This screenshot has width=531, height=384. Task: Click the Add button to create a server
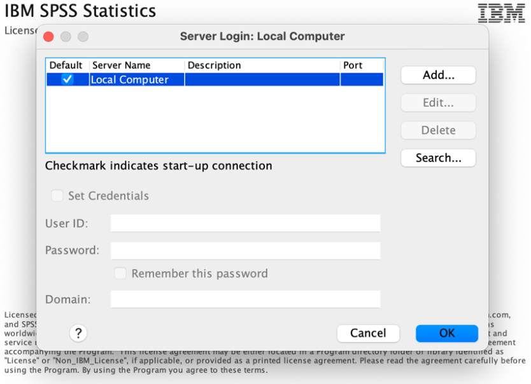[x=437, y=75]
